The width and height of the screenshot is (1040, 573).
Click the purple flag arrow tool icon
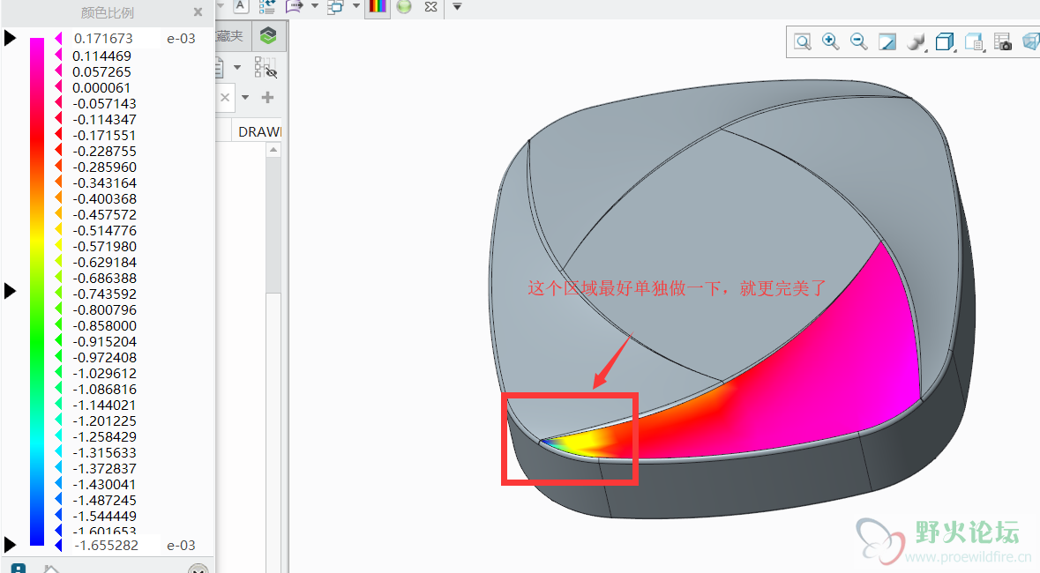coord(294,7)
